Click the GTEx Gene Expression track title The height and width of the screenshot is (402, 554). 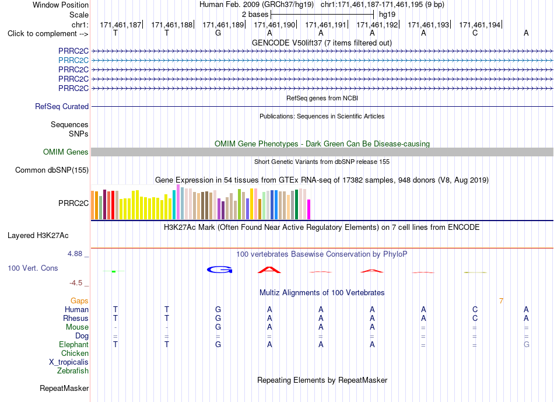(322, 180)
